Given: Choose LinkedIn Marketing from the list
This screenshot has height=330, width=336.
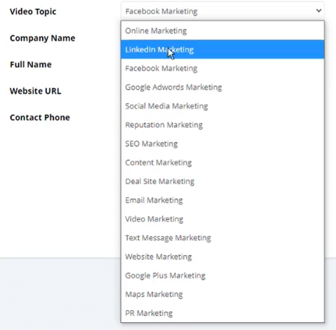Looking at the screenshot, I should click(x=159, y=50).
